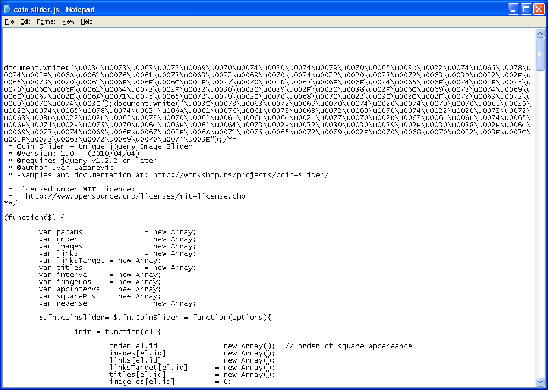This screenshot has width=548, height=390.
Task: Place cursor on the workshop.rs documentation URL
Action: coord(241,175)
